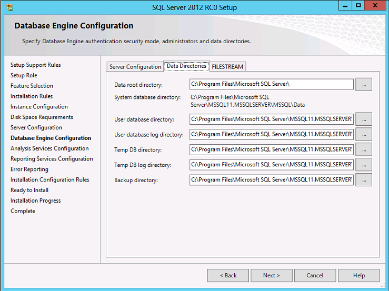
Task: Proceed with the Next button
Action: point(272,275)
